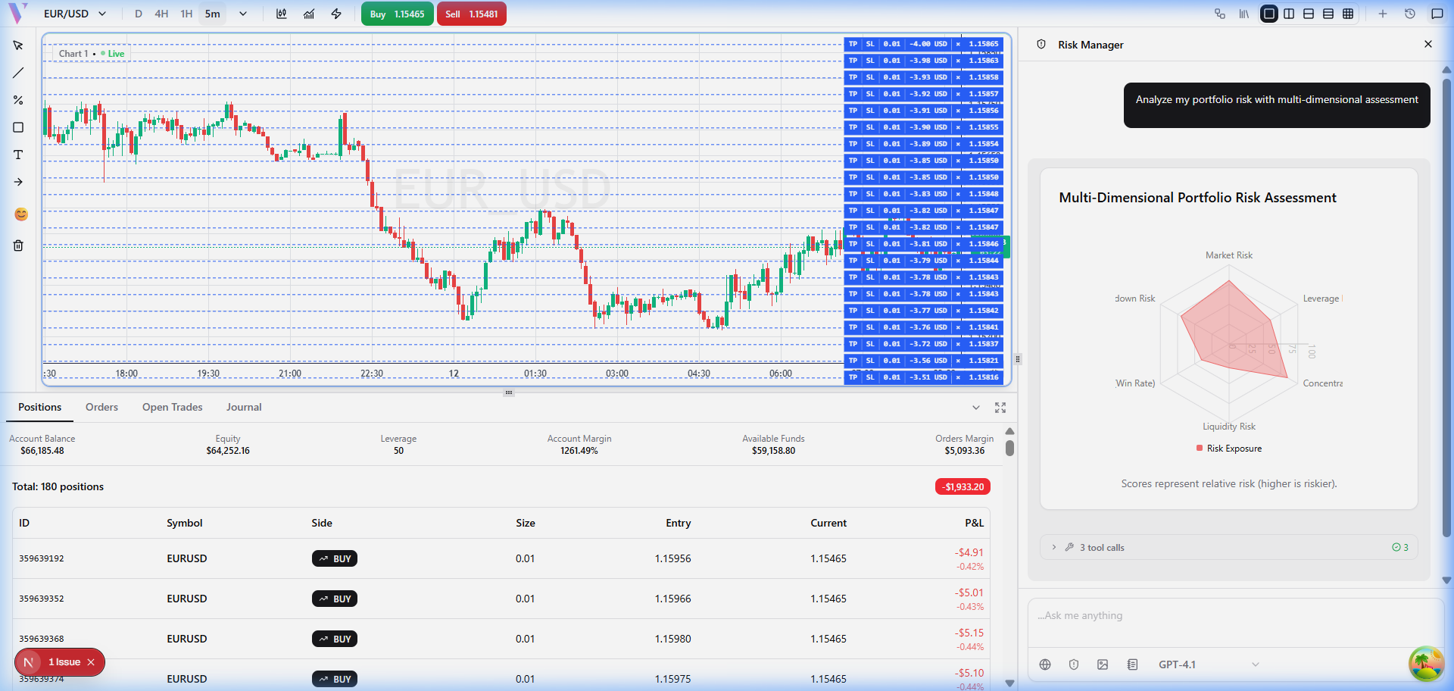Switch to the Orders tab
1454x691 pixels.
coord(101,407)
